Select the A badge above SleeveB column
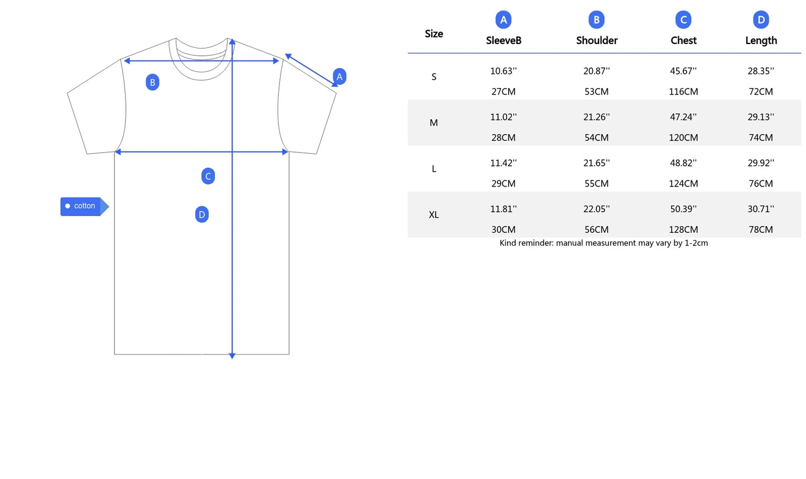This screenshot has width=806, height=479. pyautogui.click(x=503, y=20)
